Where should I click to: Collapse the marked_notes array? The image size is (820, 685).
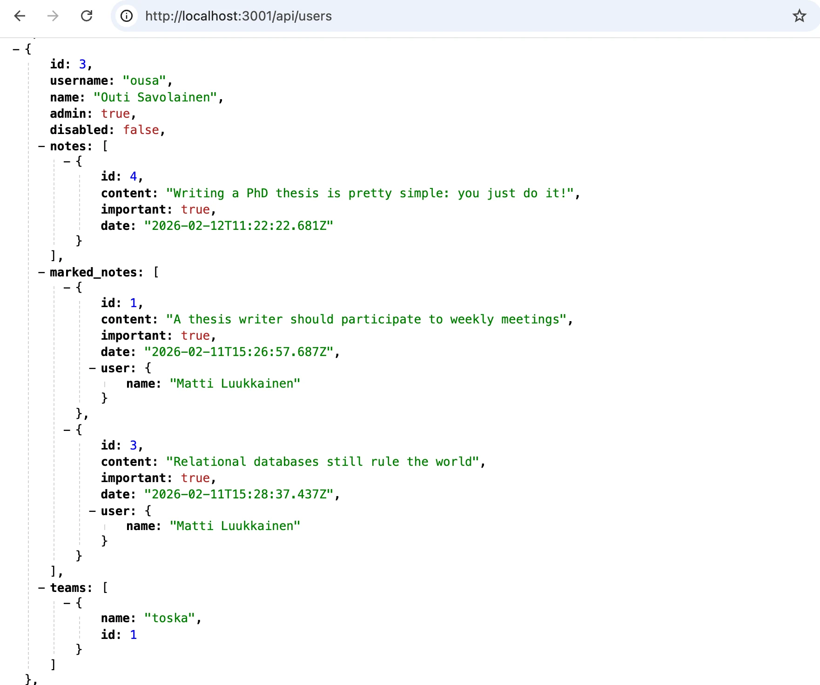(x=42, y=272)
